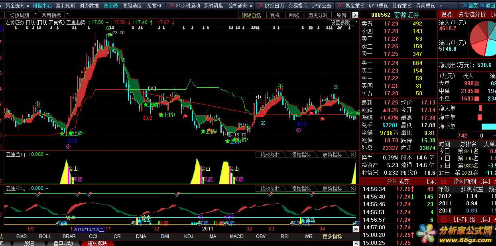Switch to the 短线涨跌 bottom tab
This screenshot has width=496, height=246.
97,243
